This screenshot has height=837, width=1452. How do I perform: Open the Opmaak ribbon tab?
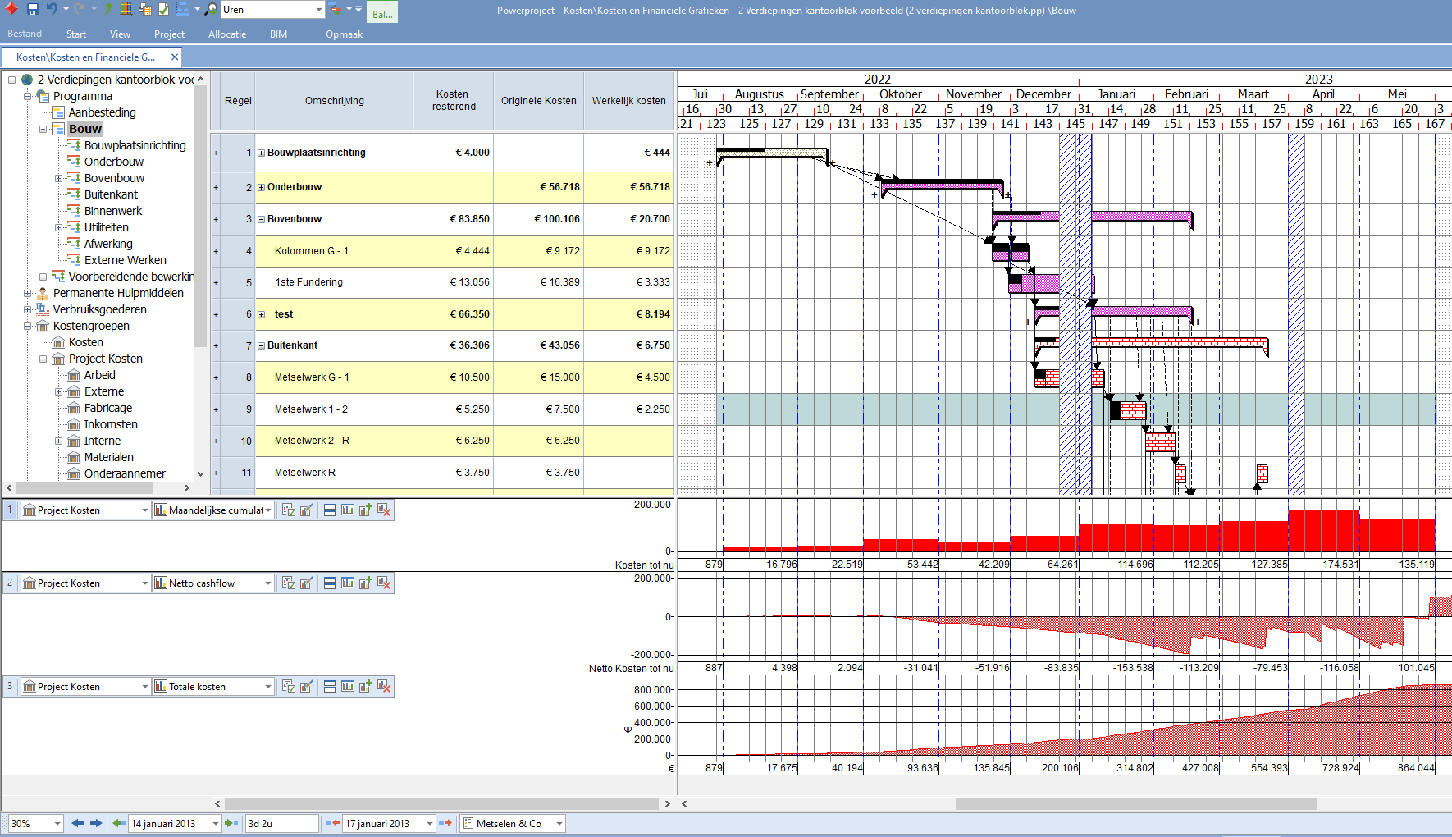[x=344, y=34]
